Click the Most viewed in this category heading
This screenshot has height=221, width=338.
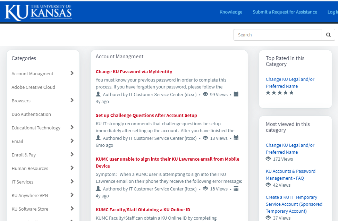pyautogui.click(x=288, y=127)
